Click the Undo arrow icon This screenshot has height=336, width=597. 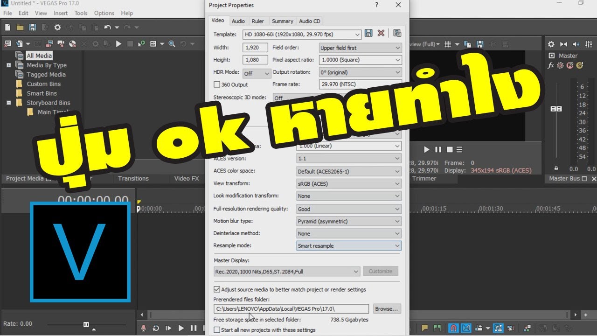(x=107, y=28)
